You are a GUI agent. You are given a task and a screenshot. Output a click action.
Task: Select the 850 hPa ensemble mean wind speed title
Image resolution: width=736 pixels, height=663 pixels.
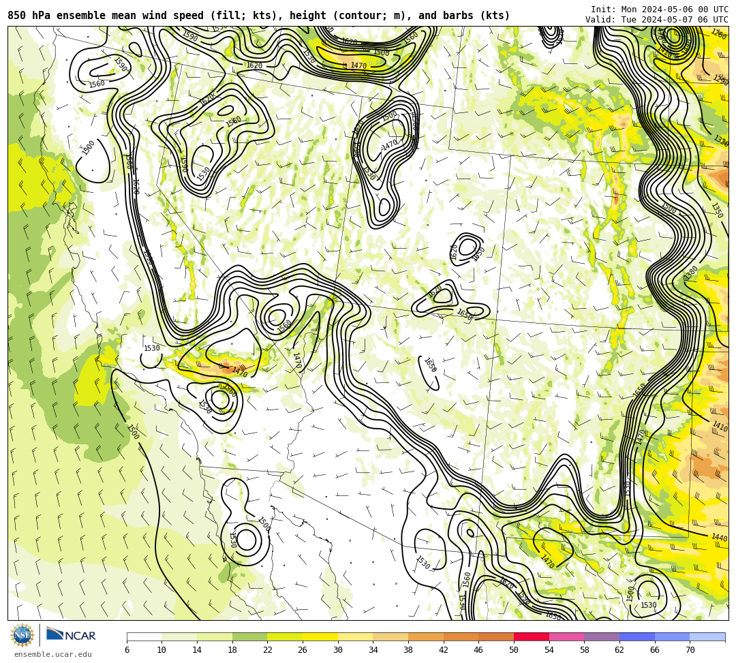(x=259, y=16)
